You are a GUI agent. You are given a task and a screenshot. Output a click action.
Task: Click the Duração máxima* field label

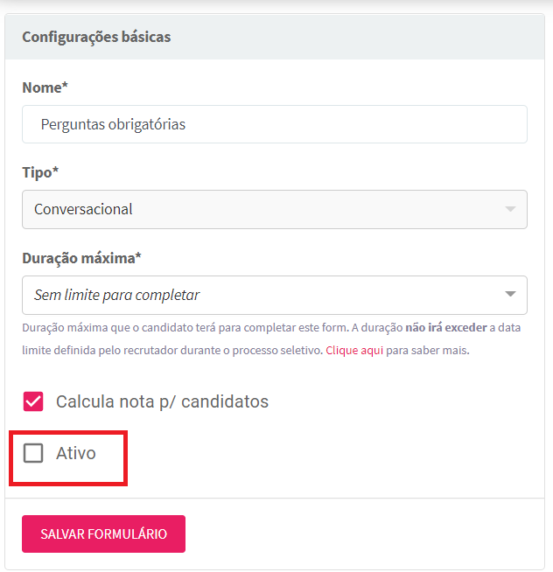tap(81, 258)
